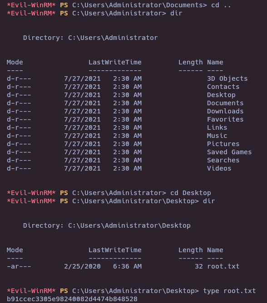The image size is (267, 303).
Task: Click the Downloads directory name
Action: coord(225,111)
